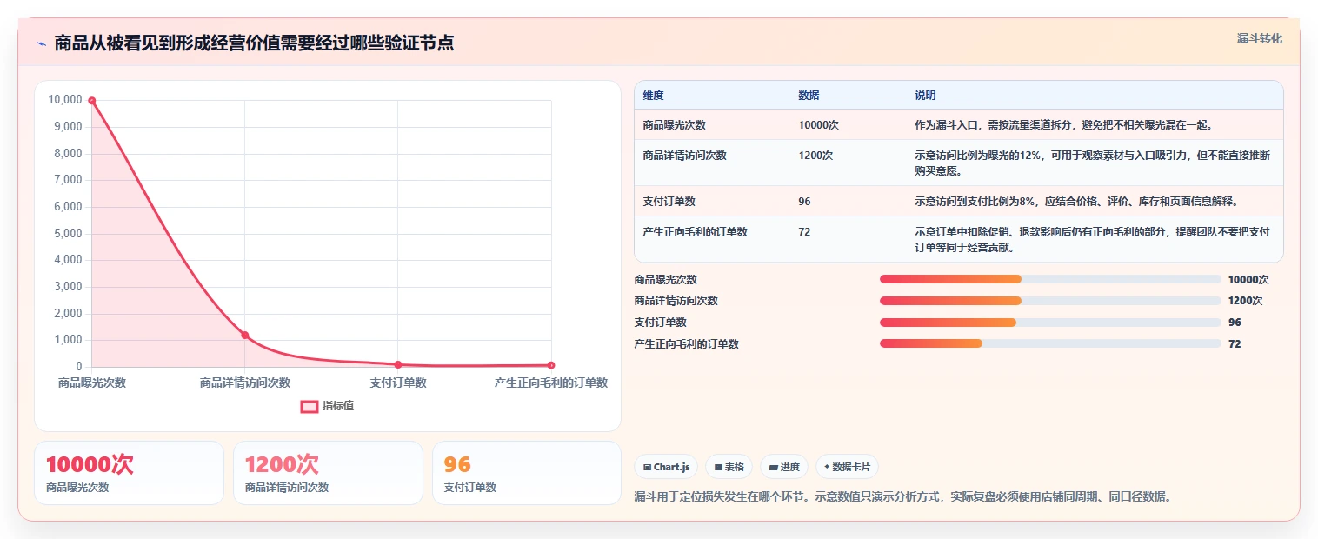Click the 支付订单数 data point on chart

click(x=398, y=364)
